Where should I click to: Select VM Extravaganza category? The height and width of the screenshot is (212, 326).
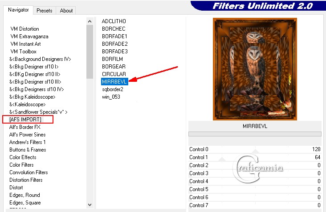pos(29,36)
